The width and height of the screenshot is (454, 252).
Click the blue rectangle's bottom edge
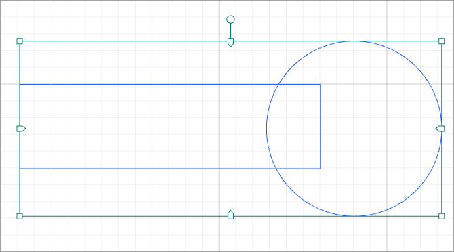pyautogui.click(x=145, y=169)
